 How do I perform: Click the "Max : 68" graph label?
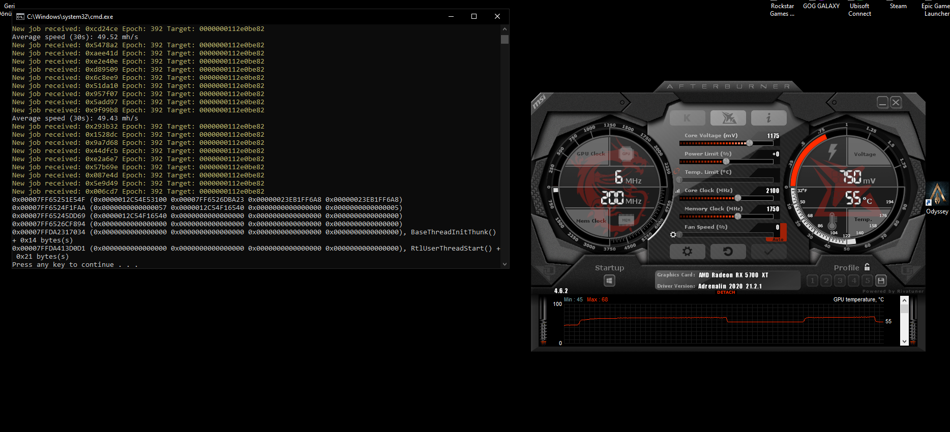click(x=598, y=300)
